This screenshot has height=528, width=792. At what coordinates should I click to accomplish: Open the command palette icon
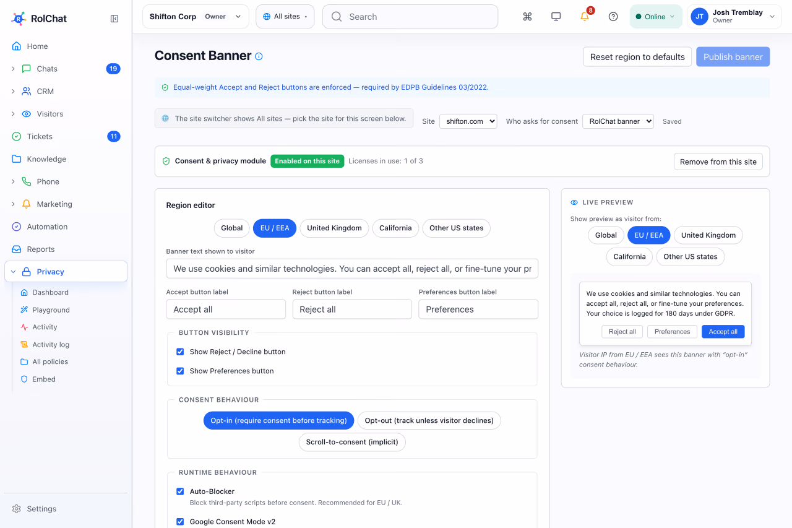click(x=527, y=17)
